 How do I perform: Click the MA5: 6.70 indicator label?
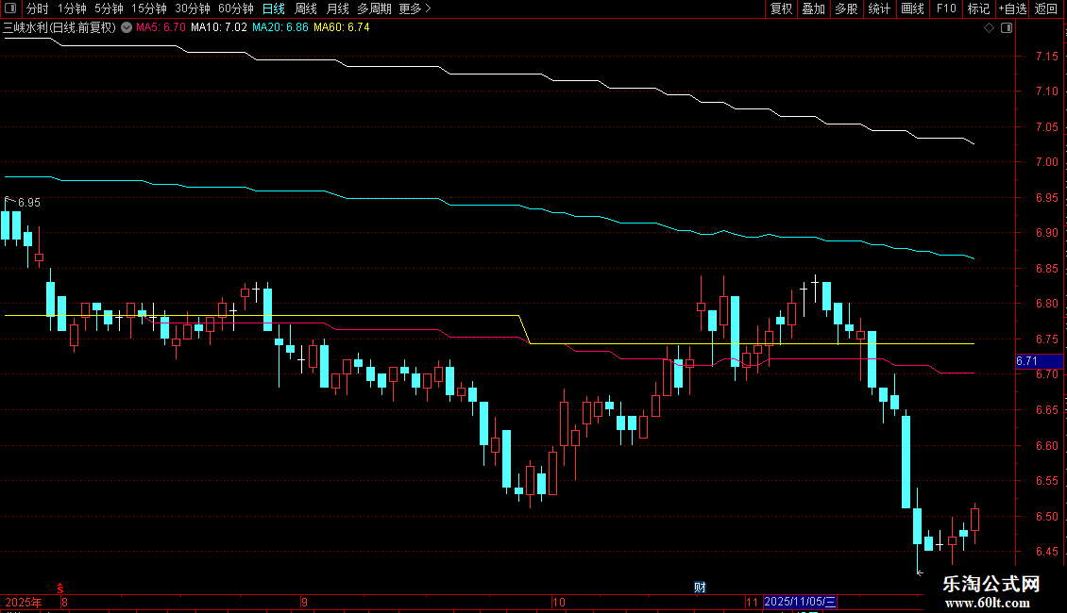click(x=161, y=27)
